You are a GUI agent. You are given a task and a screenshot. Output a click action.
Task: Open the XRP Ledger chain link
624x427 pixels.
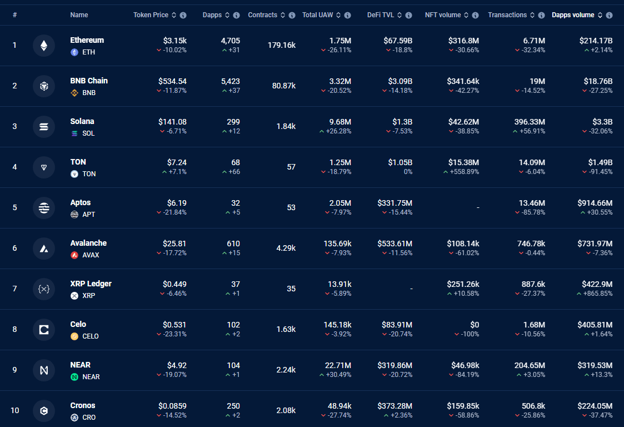pyautogui.click(x=91, y=284)
